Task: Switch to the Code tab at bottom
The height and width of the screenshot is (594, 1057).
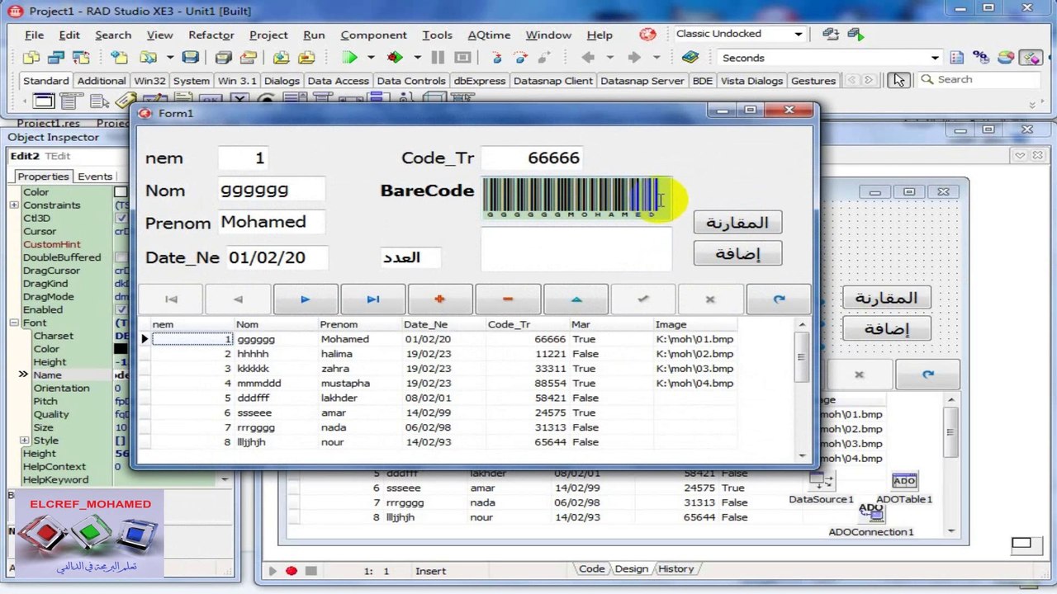Action: coord(591,569)
